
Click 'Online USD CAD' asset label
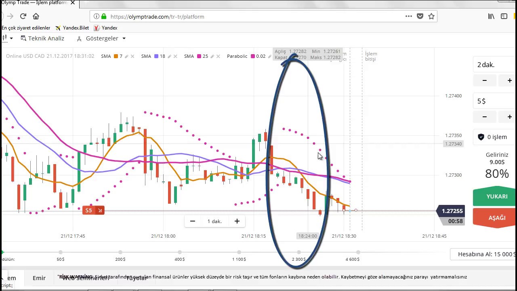(25, 56)
